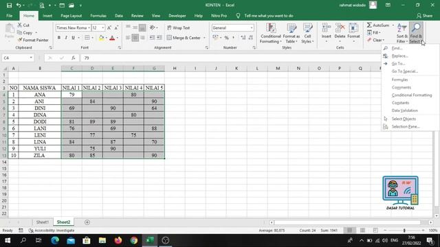Decrease font size with smaller A icon
The height and width of the screenshot is (247, 440).
tap(116, 27)
